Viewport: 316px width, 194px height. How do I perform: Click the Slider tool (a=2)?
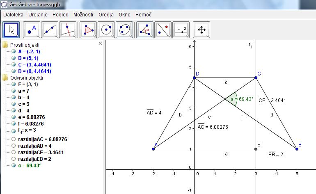pyautogui.click(x=181, y=30)
